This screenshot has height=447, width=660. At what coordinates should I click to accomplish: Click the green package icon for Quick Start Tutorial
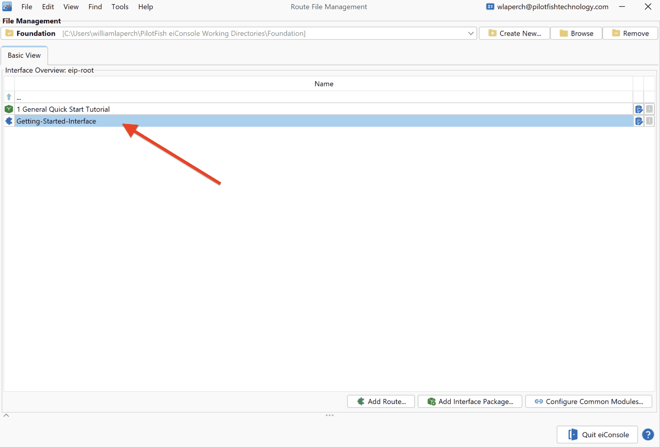(9, 109)
